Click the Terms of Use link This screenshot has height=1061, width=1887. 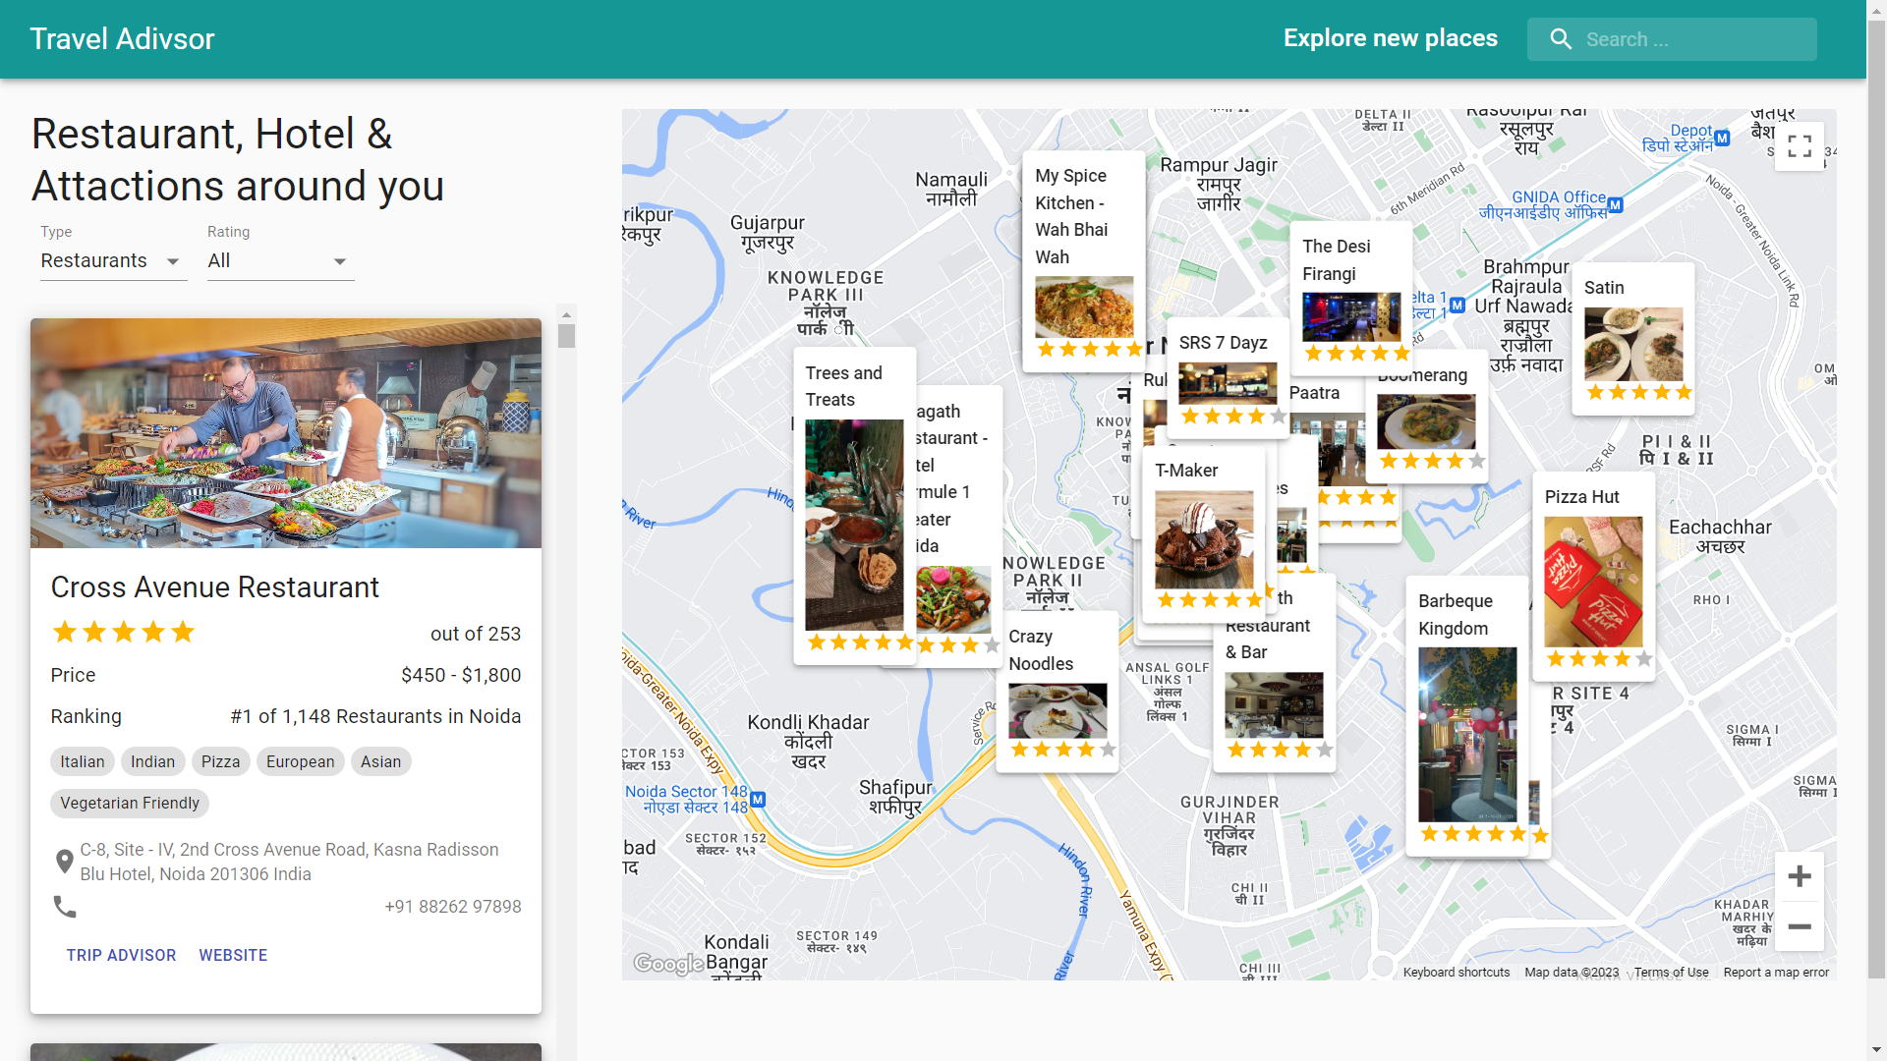coord(1671,972)
